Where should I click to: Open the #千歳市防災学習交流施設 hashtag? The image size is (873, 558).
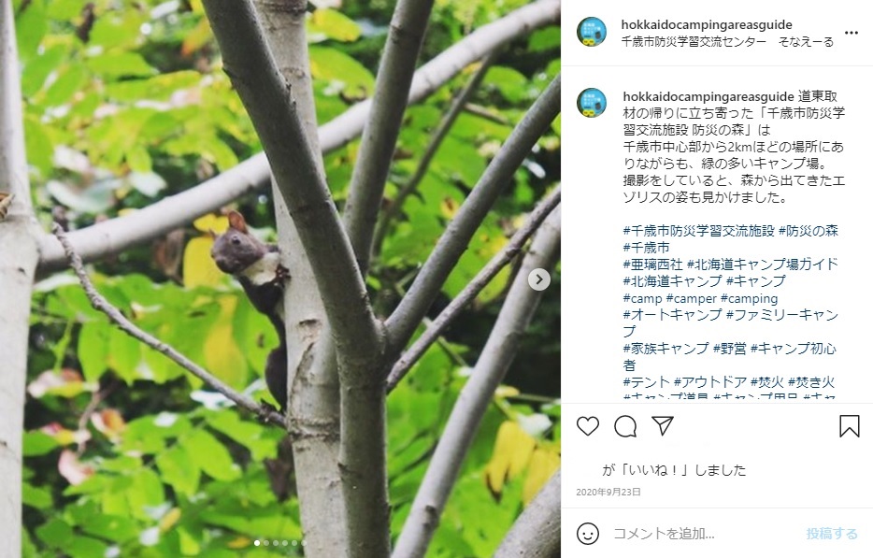[x=699, y=231]
